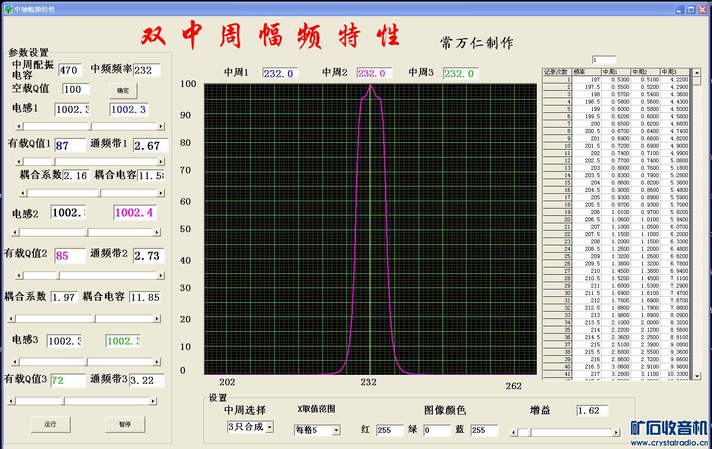Click the 有载Q值3 slider track
Viewport: 712px width, 449px height.
pos(82,401)
